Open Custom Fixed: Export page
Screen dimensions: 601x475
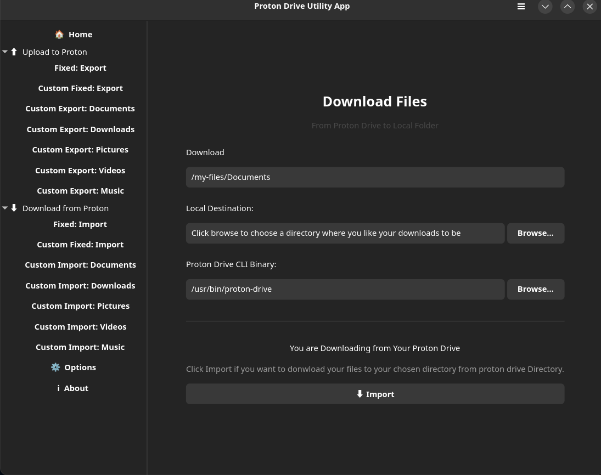[81, 88]
